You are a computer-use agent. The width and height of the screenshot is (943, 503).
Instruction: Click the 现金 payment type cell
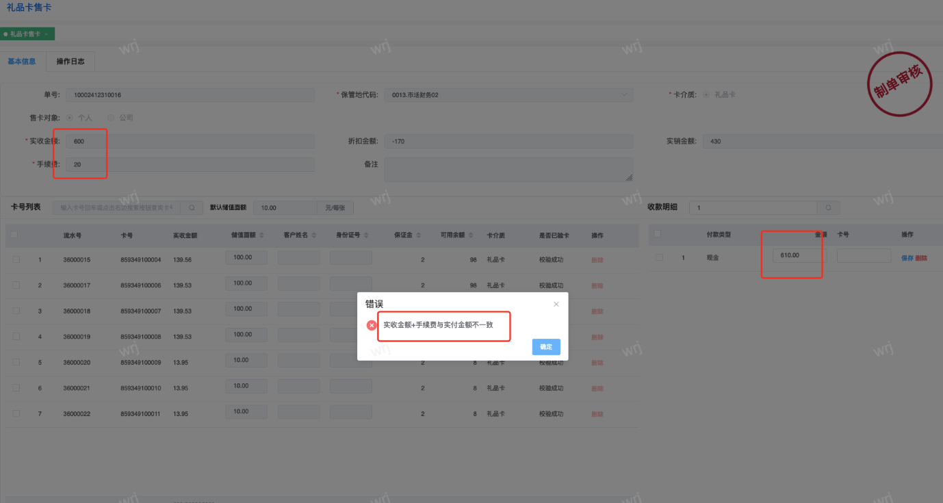tap(714, 258)
